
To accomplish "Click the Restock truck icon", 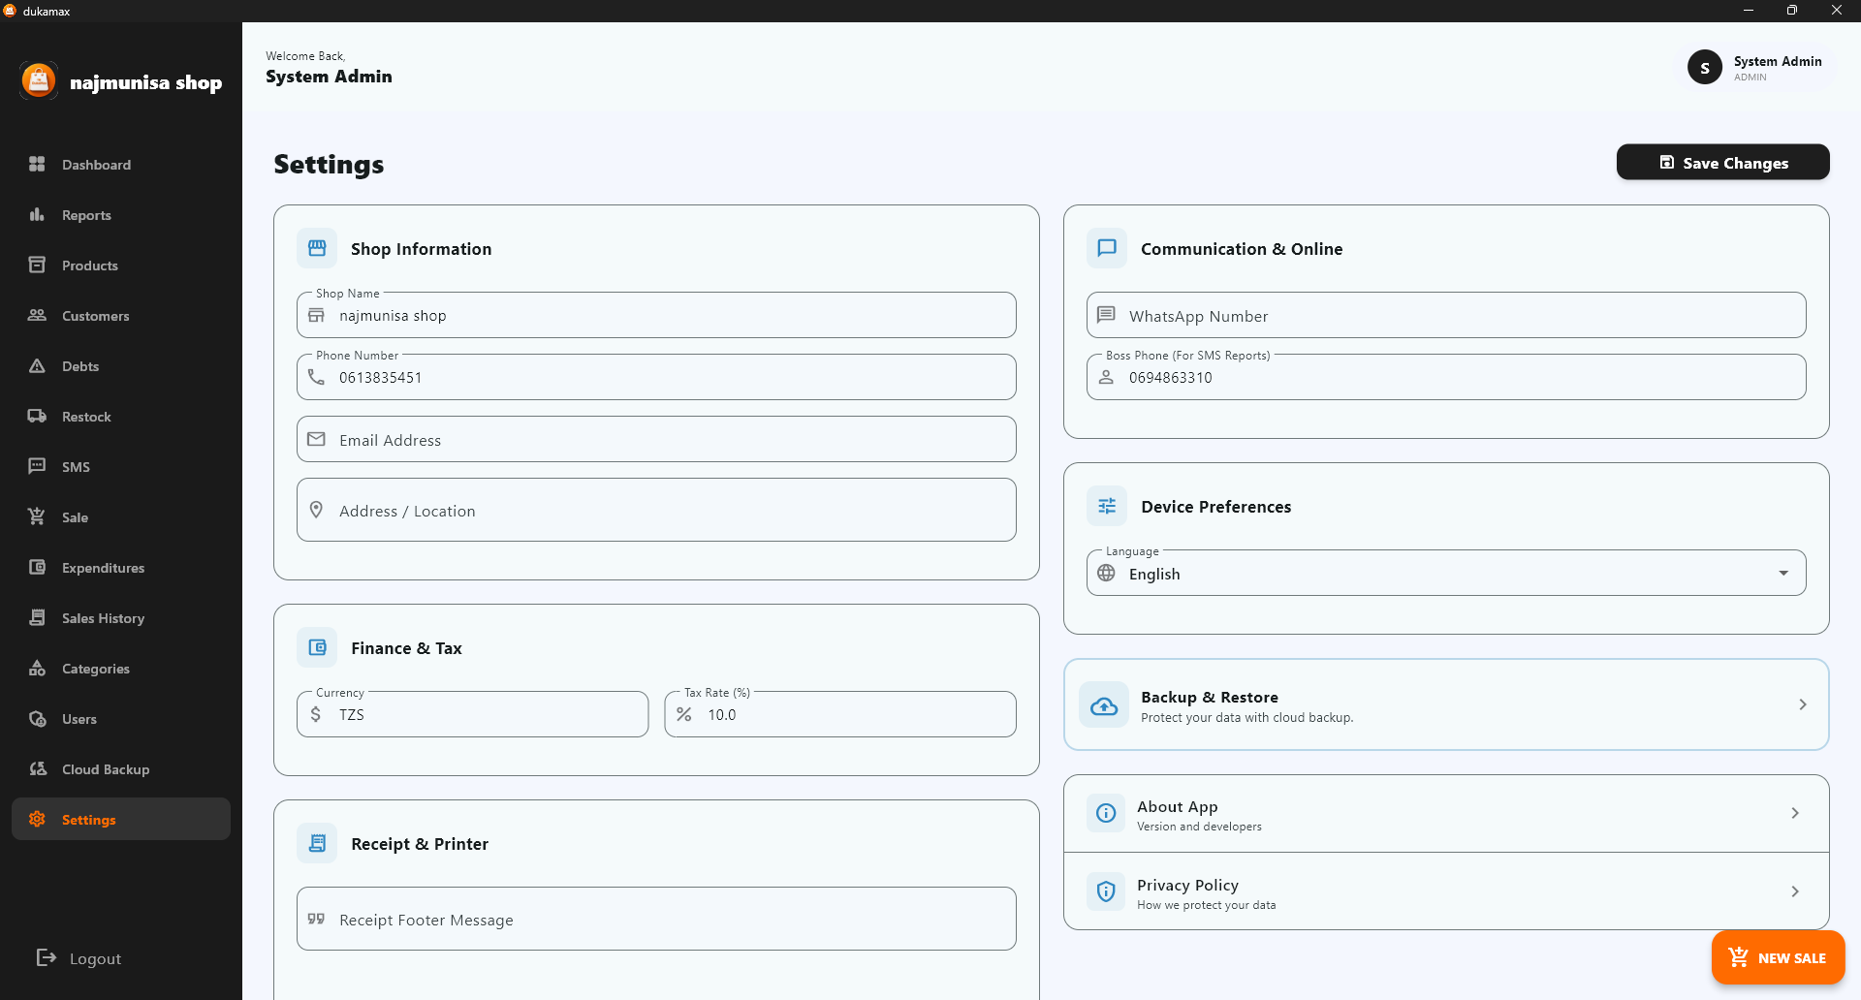I will (37, 416).
